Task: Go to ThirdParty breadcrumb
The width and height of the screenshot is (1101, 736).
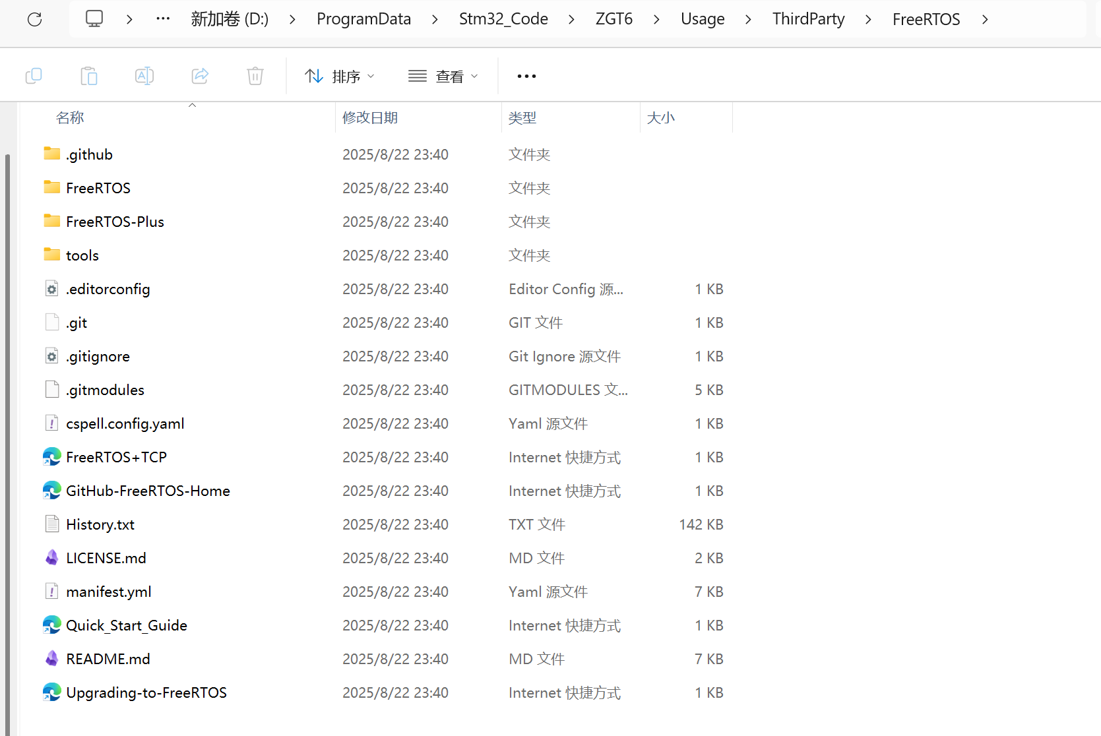Action: (808, 19)
